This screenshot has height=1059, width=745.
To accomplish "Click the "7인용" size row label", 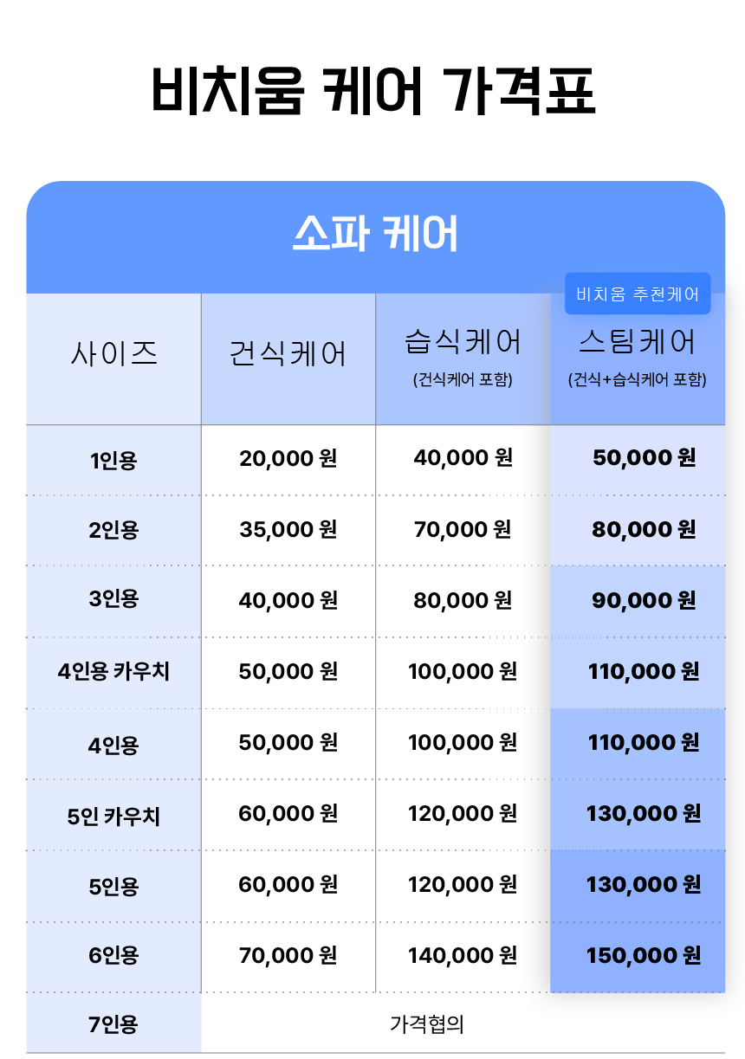I will pyautogui.click(x=113, y=1025).
